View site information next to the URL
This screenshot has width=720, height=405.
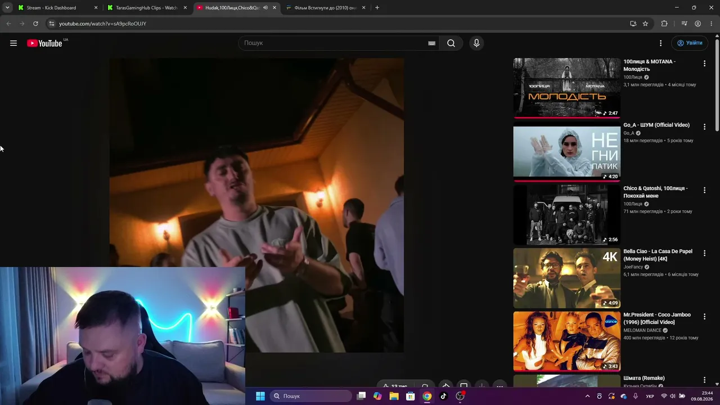click(x=51, y=24)
